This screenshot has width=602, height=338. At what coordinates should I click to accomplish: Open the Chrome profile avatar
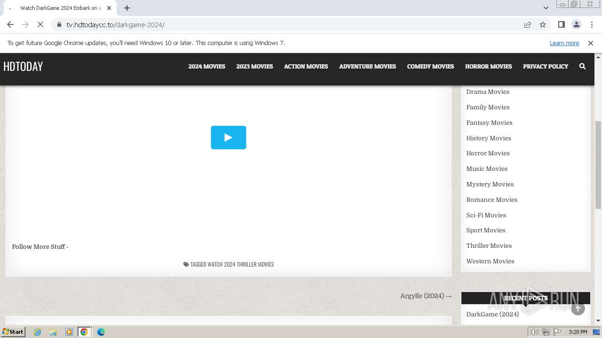[576, 24]
